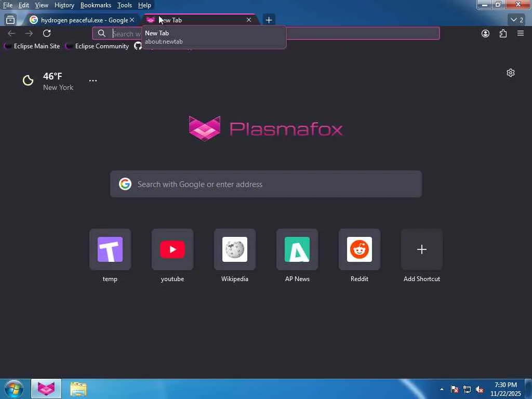Open the History menu
532x399 pixels.
click(64, 5)
